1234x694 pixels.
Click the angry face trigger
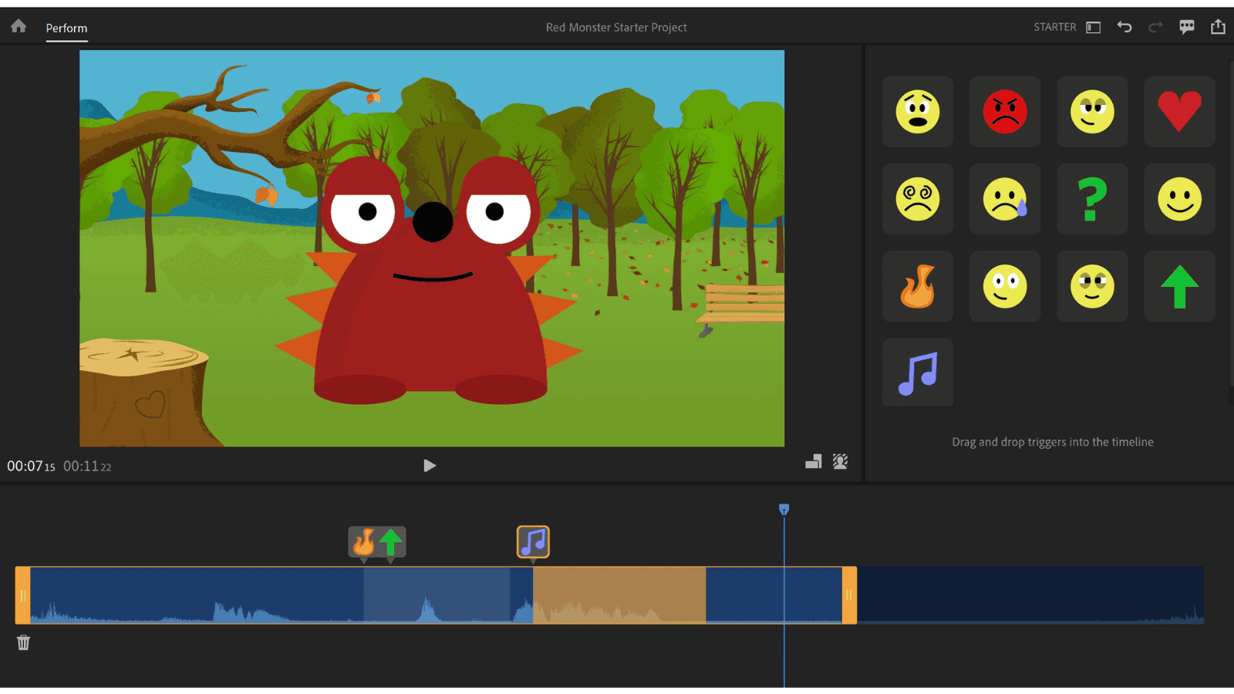tap(1005, 112)
